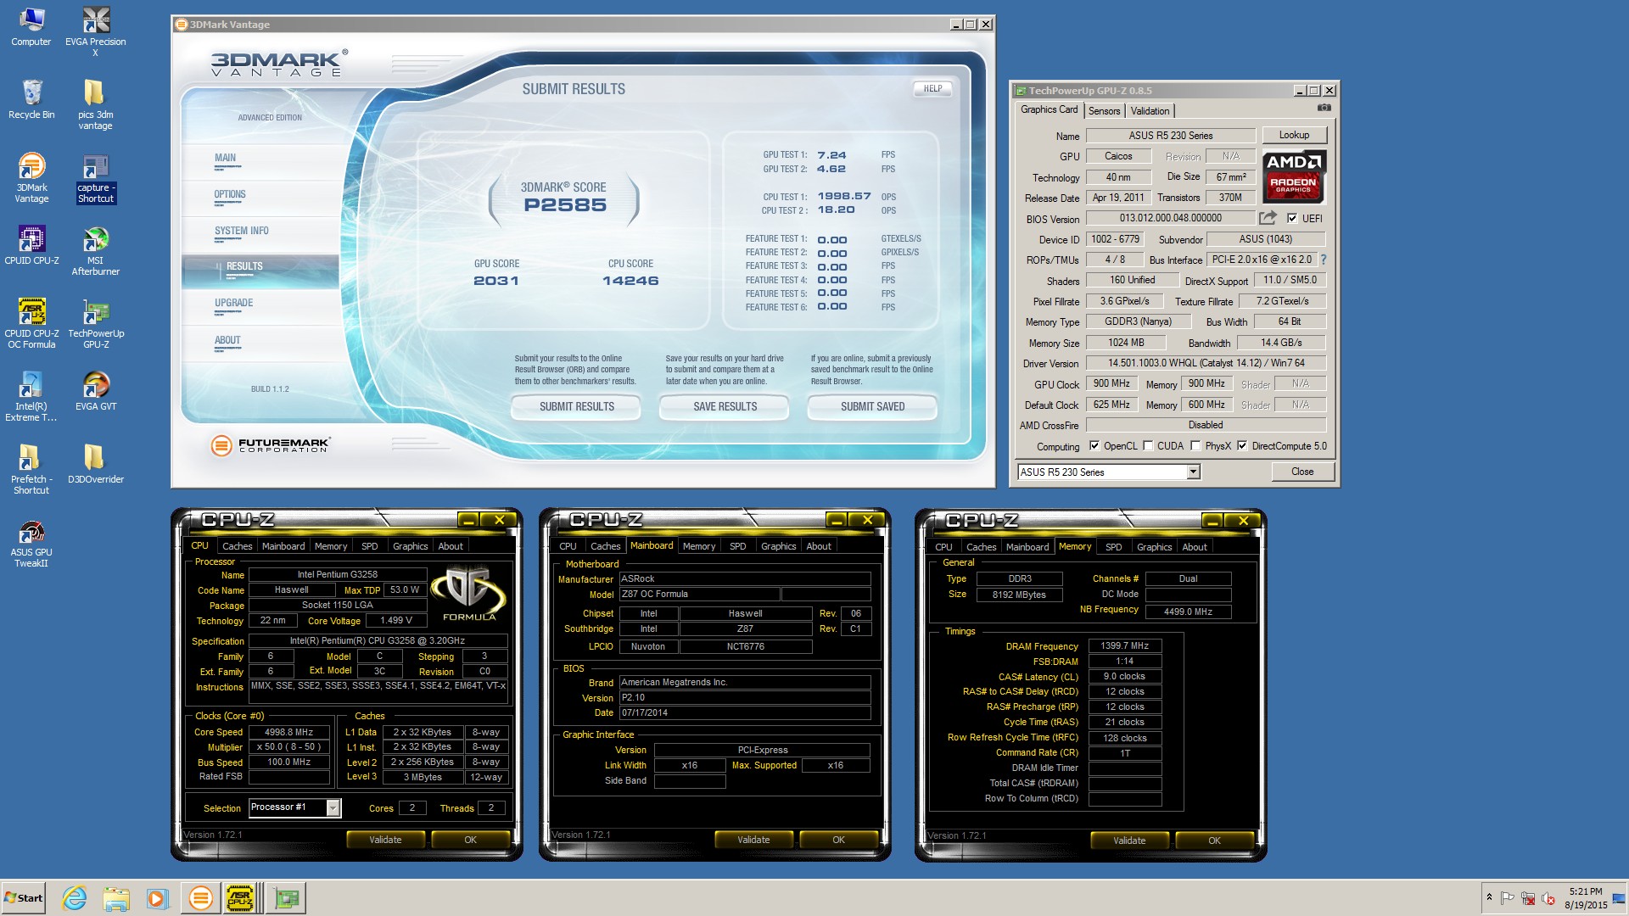Image resolution: width=1629 pixels, height=916 pixels.
Task: Expand the ASUS R5 230 Series dropdown
Action: click(1193, 472)
